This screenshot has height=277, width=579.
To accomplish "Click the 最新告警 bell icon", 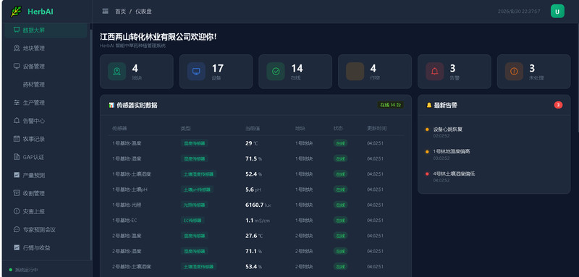I will coord(428,105).
